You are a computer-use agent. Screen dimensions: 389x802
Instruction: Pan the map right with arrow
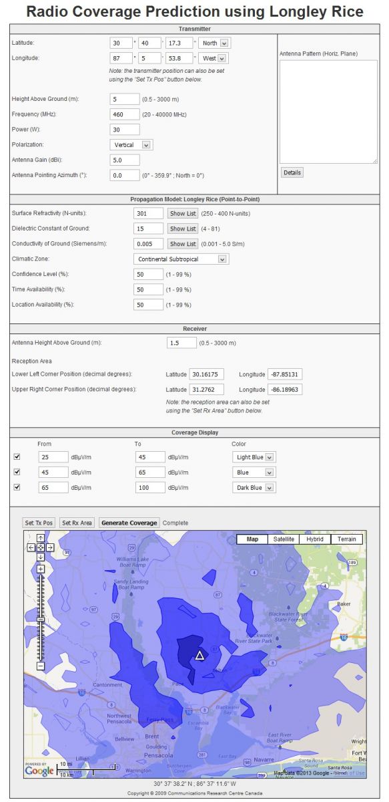(49, 547)
